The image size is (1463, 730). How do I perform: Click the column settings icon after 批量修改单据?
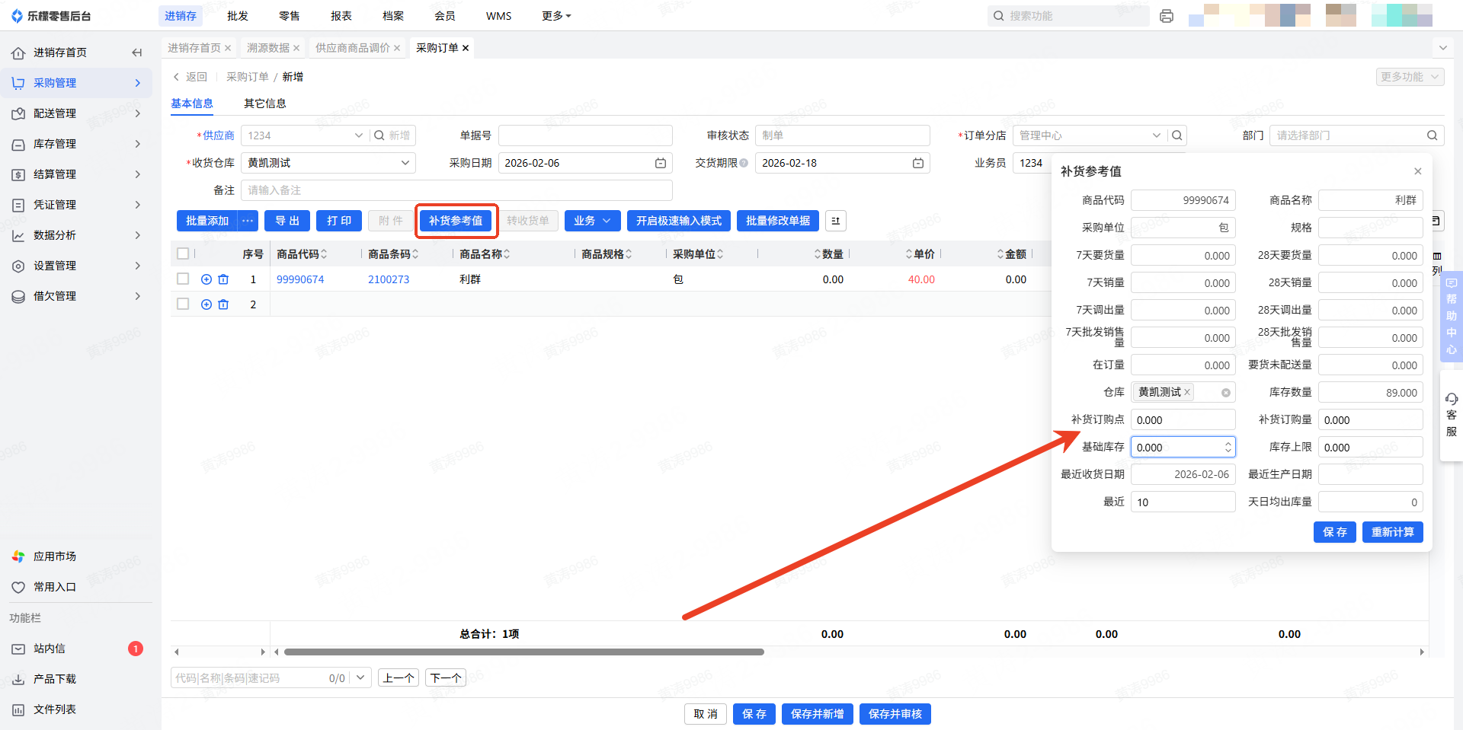(836, 221)
